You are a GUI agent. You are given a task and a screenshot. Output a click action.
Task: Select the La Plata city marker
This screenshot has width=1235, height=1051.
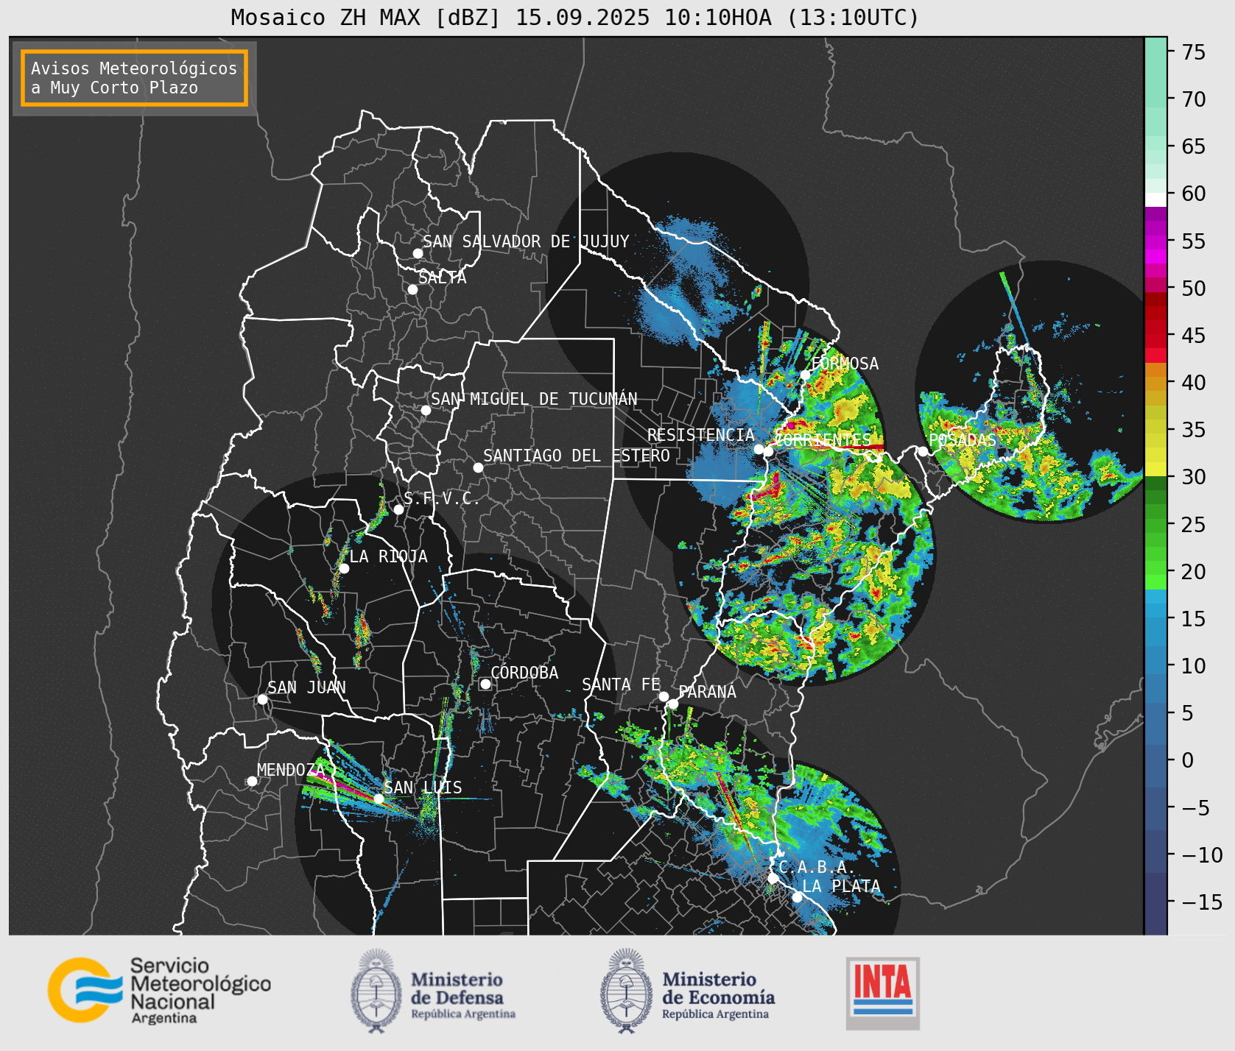[797, 897]
